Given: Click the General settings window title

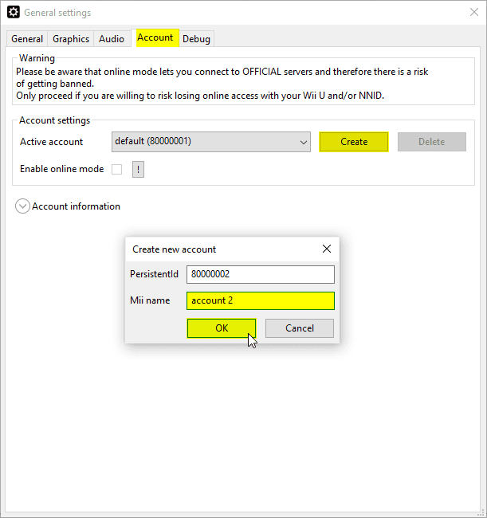Looking at the screenshot, I should pos(57,13).
